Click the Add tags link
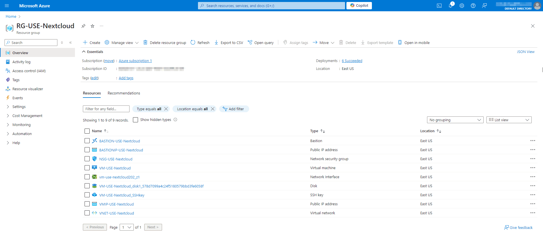Screen dimensions: 543x243 tap(126, 78)
